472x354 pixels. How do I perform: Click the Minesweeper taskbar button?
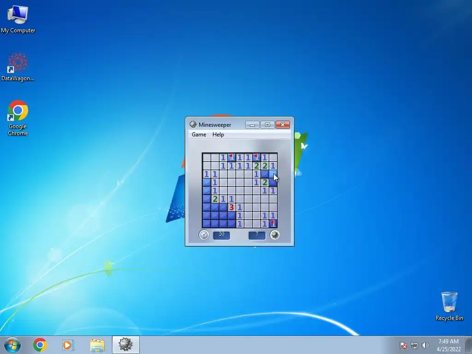(x=125, y=345)
